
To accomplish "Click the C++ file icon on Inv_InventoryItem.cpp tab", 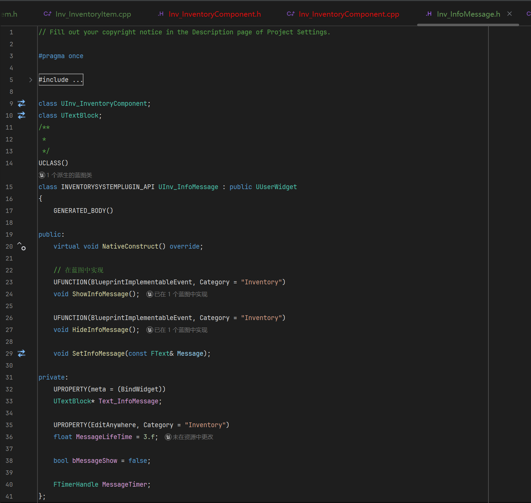I will (x=48, y=14).
